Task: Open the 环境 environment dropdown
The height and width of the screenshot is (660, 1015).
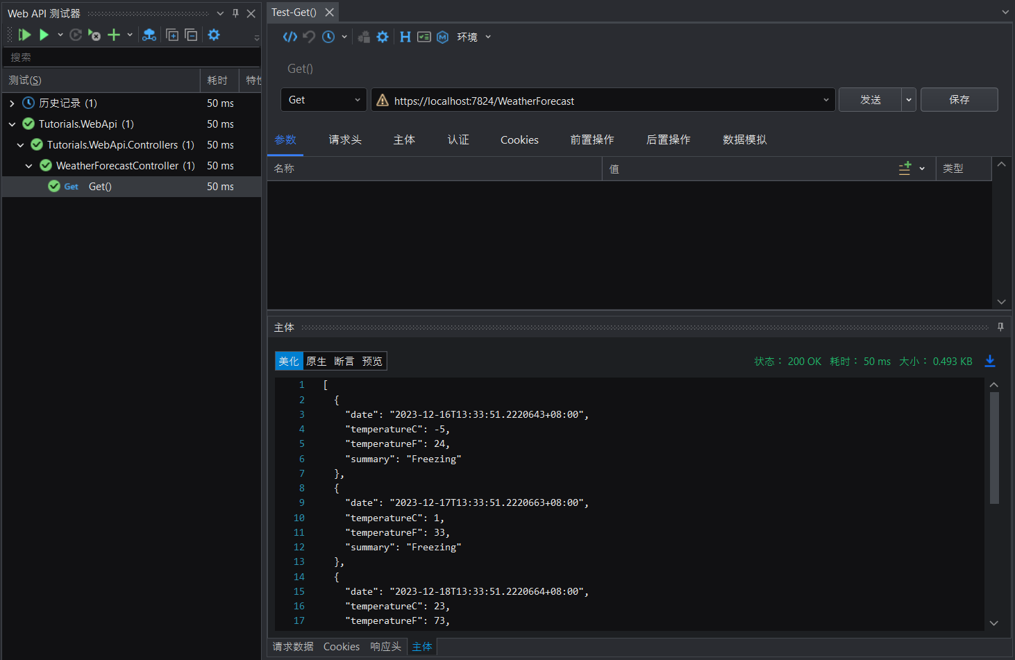Action: pos(474,37)
